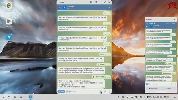Select Profile message in Phone window
Viewport: 178px width, 100px height.
170,63
